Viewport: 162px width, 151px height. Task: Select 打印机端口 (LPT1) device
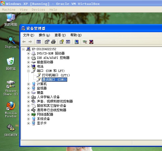pos(56,75)
